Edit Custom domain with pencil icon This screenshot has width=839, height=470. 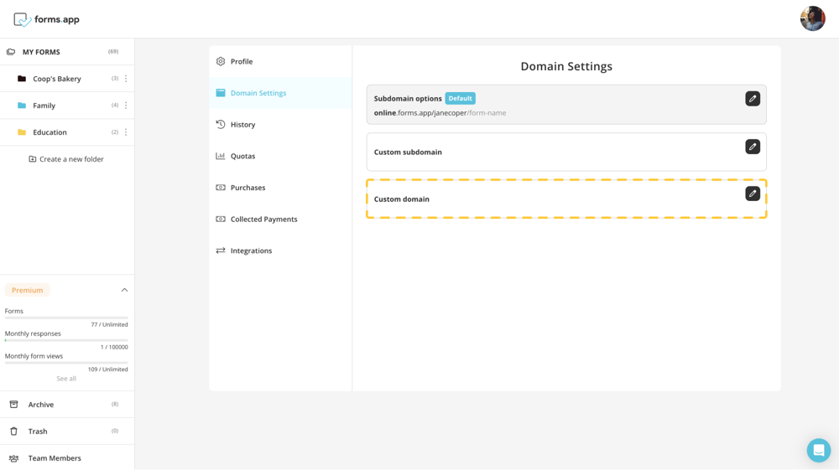tap(753, 194)
